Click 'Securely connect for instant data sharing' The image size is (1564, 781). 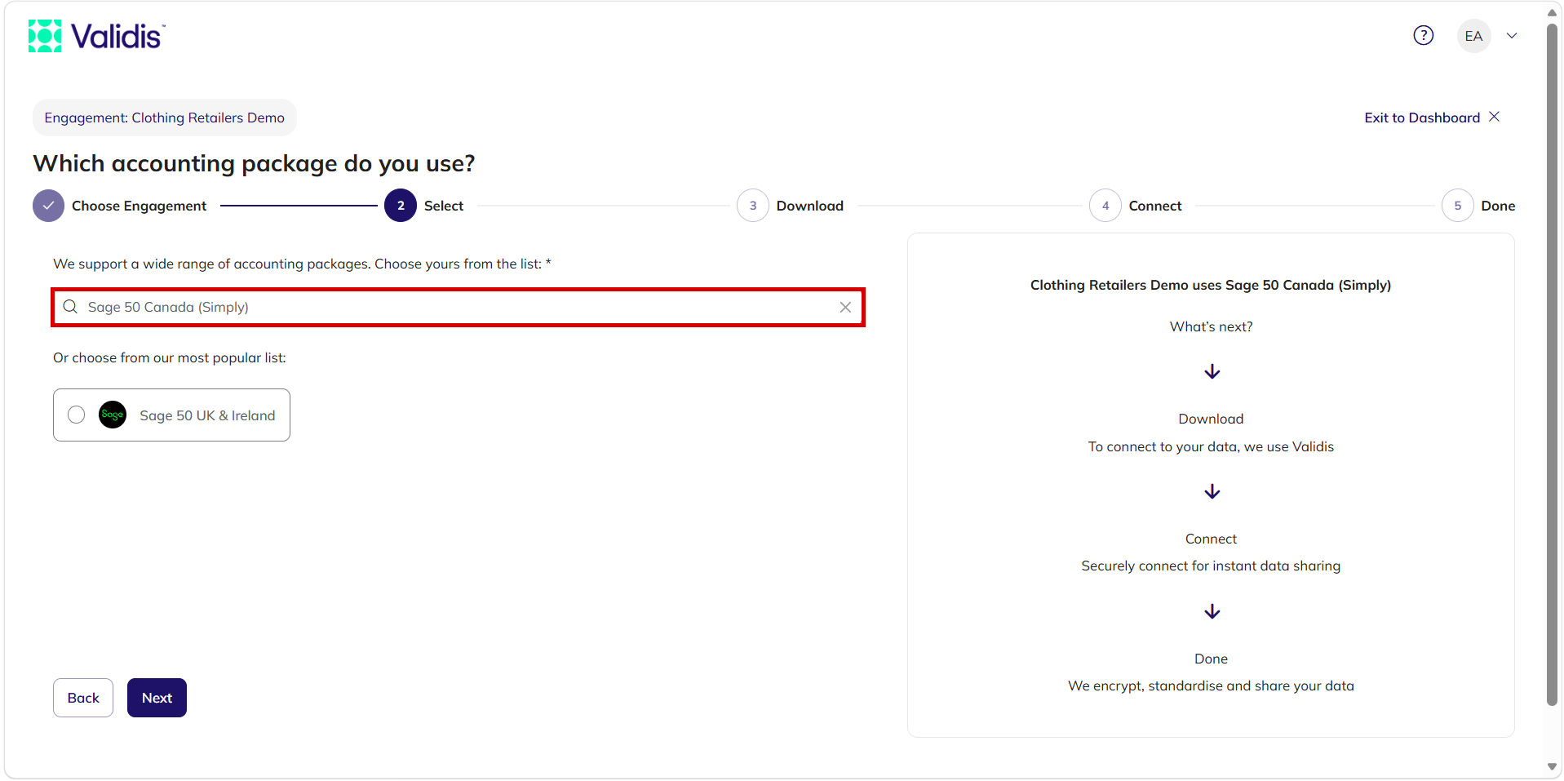point(1211,566)
